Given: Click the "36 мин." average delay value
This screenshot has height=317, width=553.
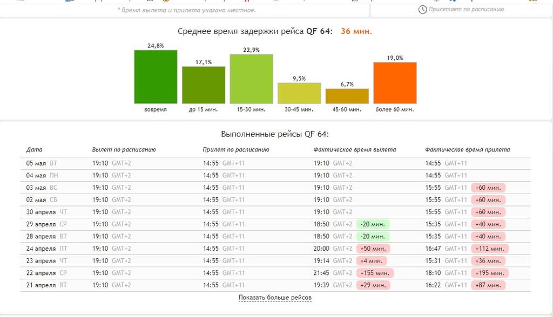Looking at the screenshot, I should pos(356,31).
